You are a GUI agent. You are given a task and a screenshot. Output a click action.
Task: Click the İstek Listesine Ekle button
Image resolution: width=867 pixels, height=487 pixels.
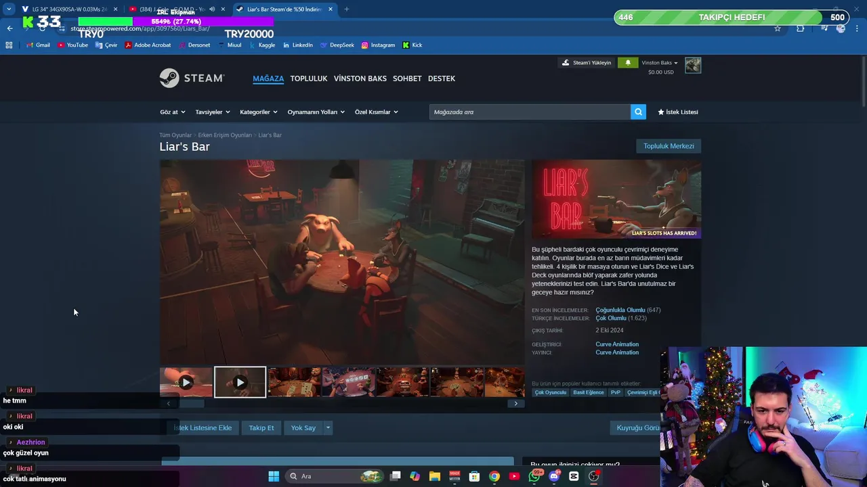(202, 427)
